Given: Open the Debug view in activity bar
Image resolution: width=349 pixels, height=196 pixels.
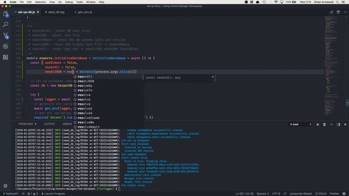Looking at the screenshot, I should click(5, 46).
